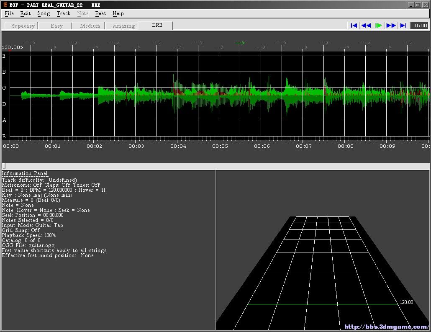Click the Track difficulty: (Undefined) line
Viewport: 431px width, 332px height.
point(39,180)
